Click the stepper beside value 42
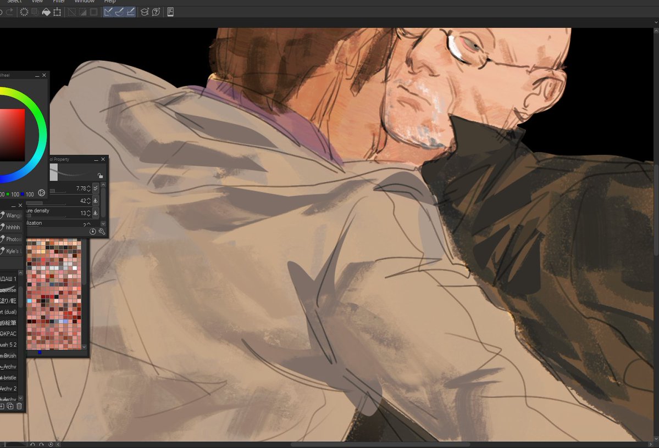Viewport: 659px width, 448px height. [x=88, y=201]
